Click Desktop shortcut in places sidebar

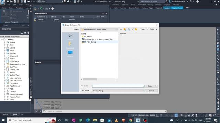tap(70, 54)
